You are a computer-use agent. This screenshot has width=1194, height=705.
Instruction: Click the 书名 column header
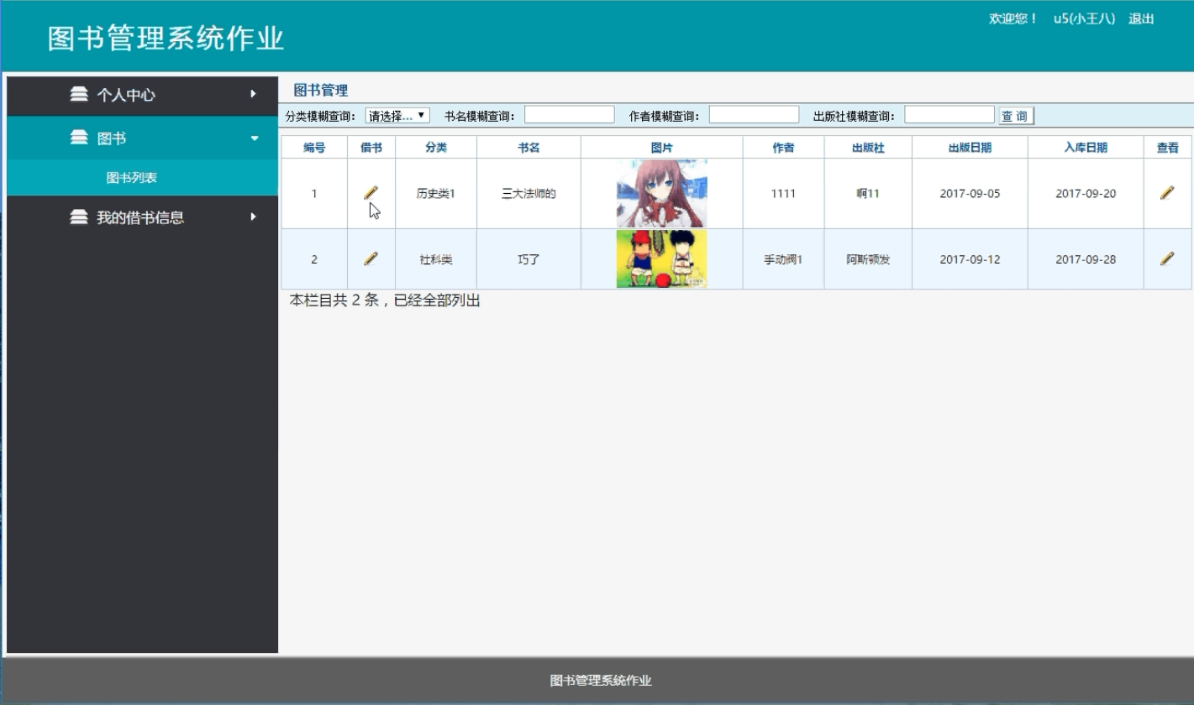[x=529, y=148]
